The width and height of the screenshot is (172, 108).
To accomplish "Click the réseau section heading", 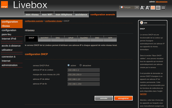I will [30, 30].
